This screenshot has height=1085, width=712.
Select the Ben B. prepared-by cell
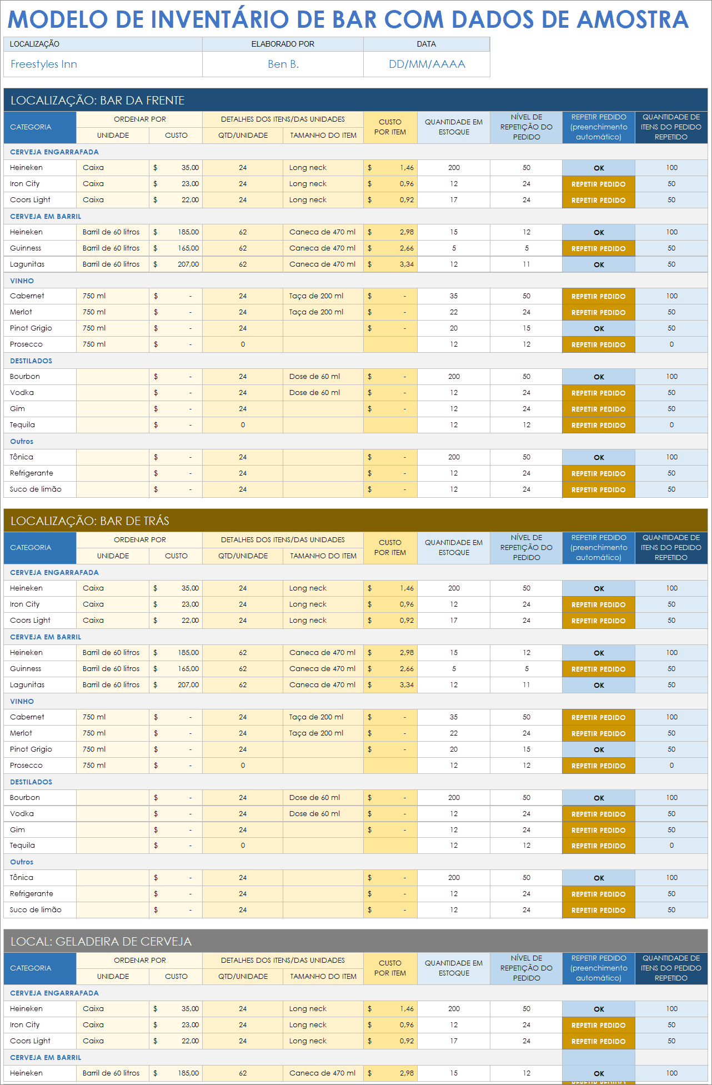283,64
